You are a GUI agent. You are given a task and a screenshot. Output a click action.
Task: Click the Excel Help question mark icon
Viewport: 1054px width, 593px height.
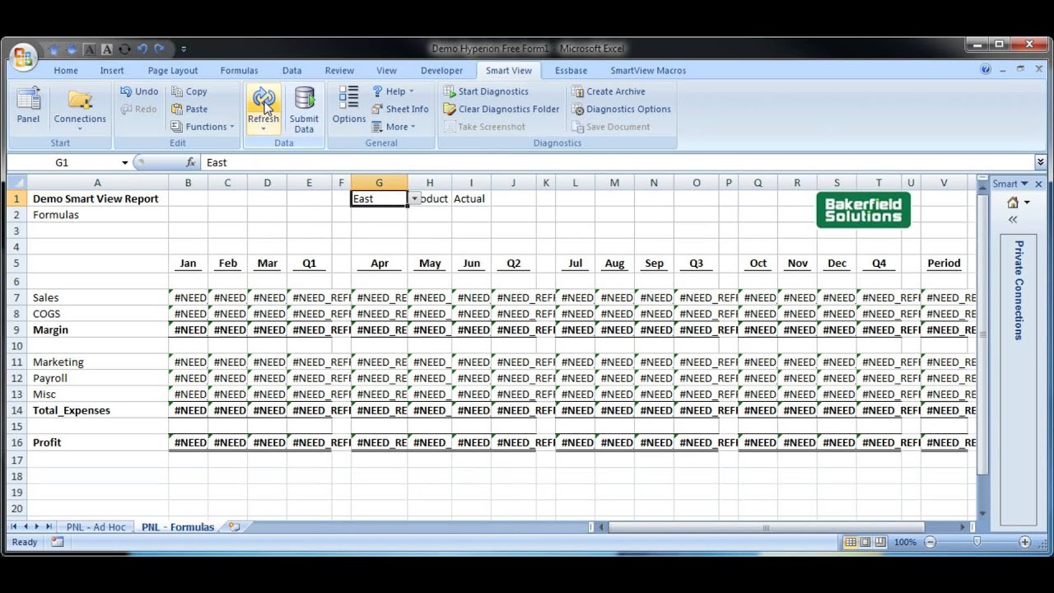click(986, 70)
